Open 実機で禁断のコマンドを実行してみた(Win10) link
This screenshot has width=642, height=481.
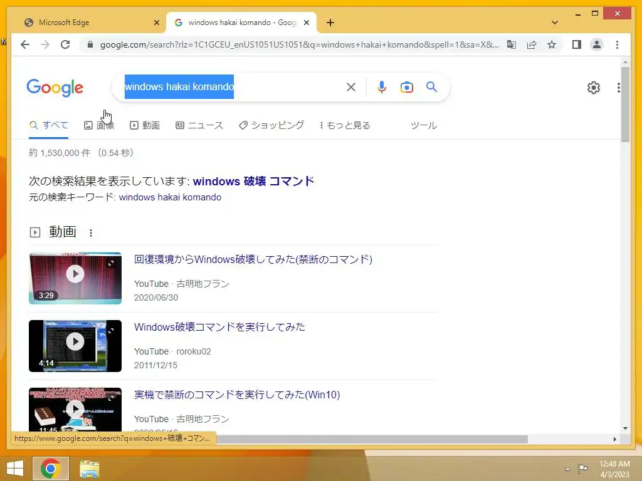tap(237, 395)
